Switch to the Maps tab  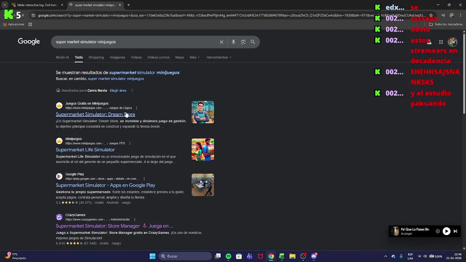179,57
